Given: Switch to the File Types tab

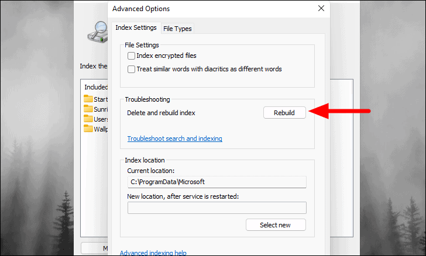Looking at the screenshot, I should pos(177,29).
